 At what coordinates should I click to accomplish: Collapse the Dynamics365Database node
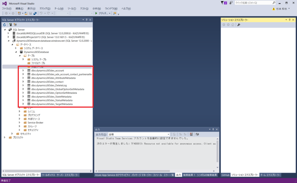click(16, 52)
